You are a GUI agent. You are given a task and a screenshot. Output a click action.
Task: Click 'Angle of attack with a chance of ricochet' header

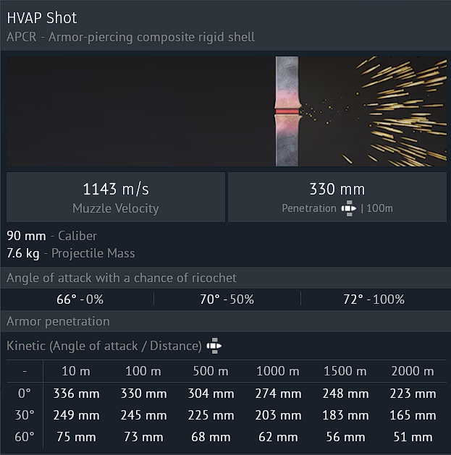click(x=122, y=278)
